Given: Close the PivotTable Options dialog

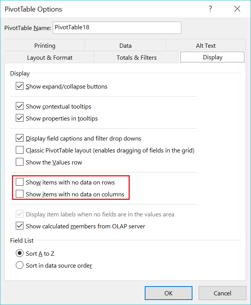Looking at the screenshot, I should point(237,9).
